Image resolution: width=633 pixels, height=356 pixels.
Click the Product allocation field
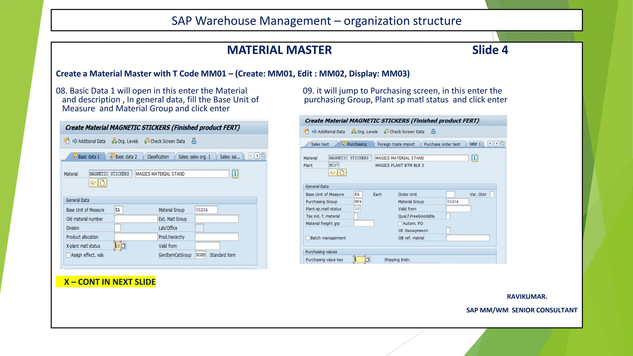[x=136, y=237]
